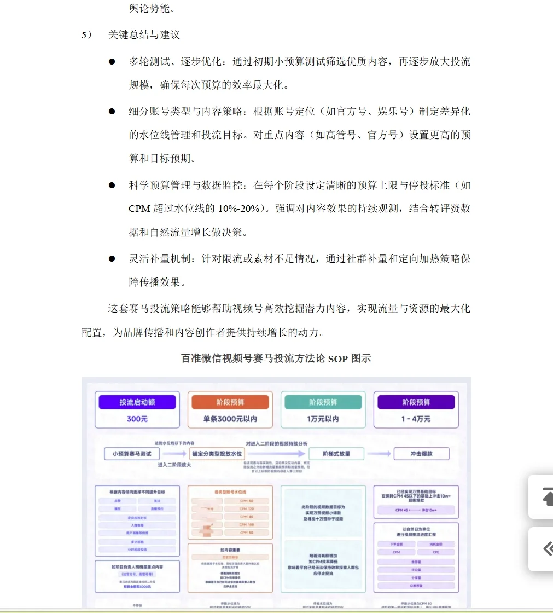This screenshot has width=553, height=613.
Task: Adjust the CPM 45 to 冲击10w+ range bar
Action: tap(416, 510)
